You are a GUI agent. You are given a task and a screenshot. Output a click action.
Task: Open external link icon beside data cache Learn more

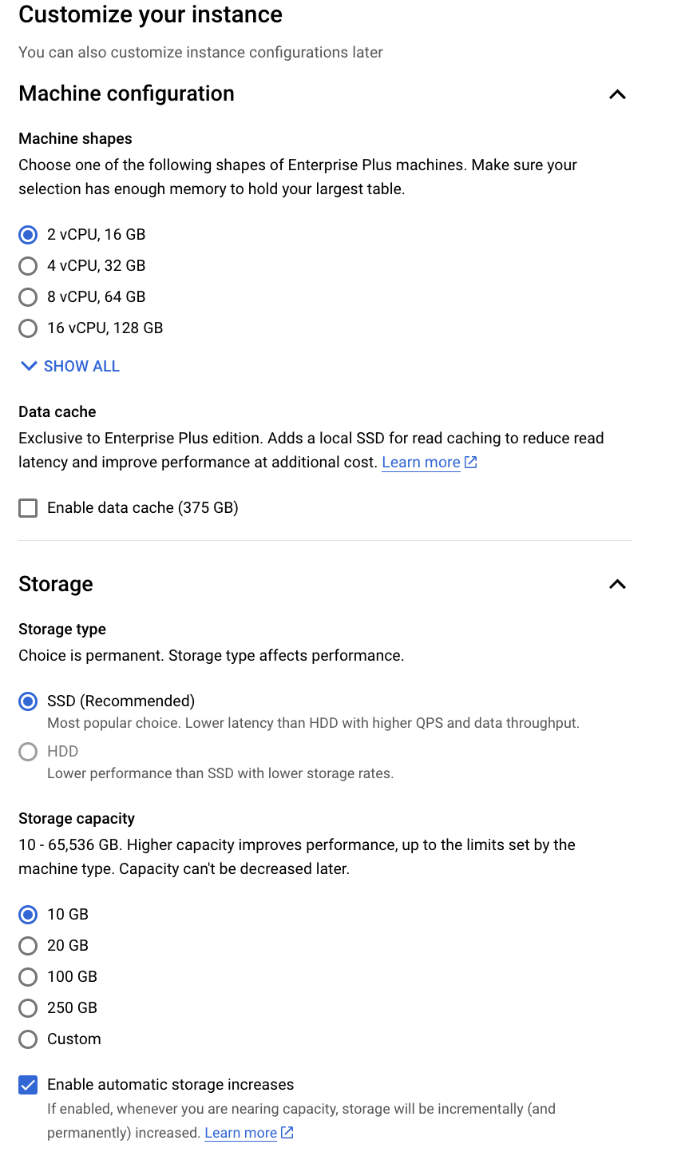point(471,463)
